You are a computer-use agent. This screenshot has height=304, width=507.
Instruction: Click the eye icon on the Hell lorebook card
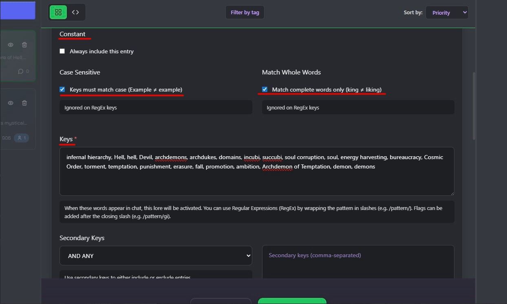11,45
